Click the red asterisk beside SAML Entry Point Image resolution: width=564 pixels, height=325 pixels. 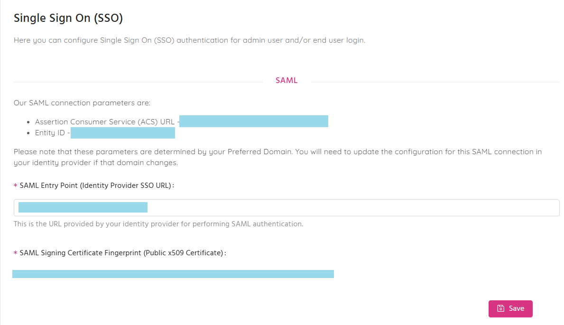click(16, 186)
